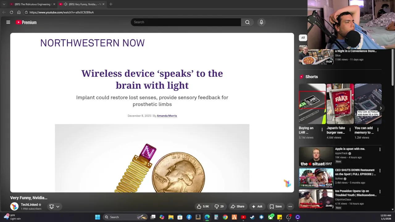Mute tab via speaker icon on Nvidia tab
The height and width of the screenshot is (222, 395).
pos(65,4)
